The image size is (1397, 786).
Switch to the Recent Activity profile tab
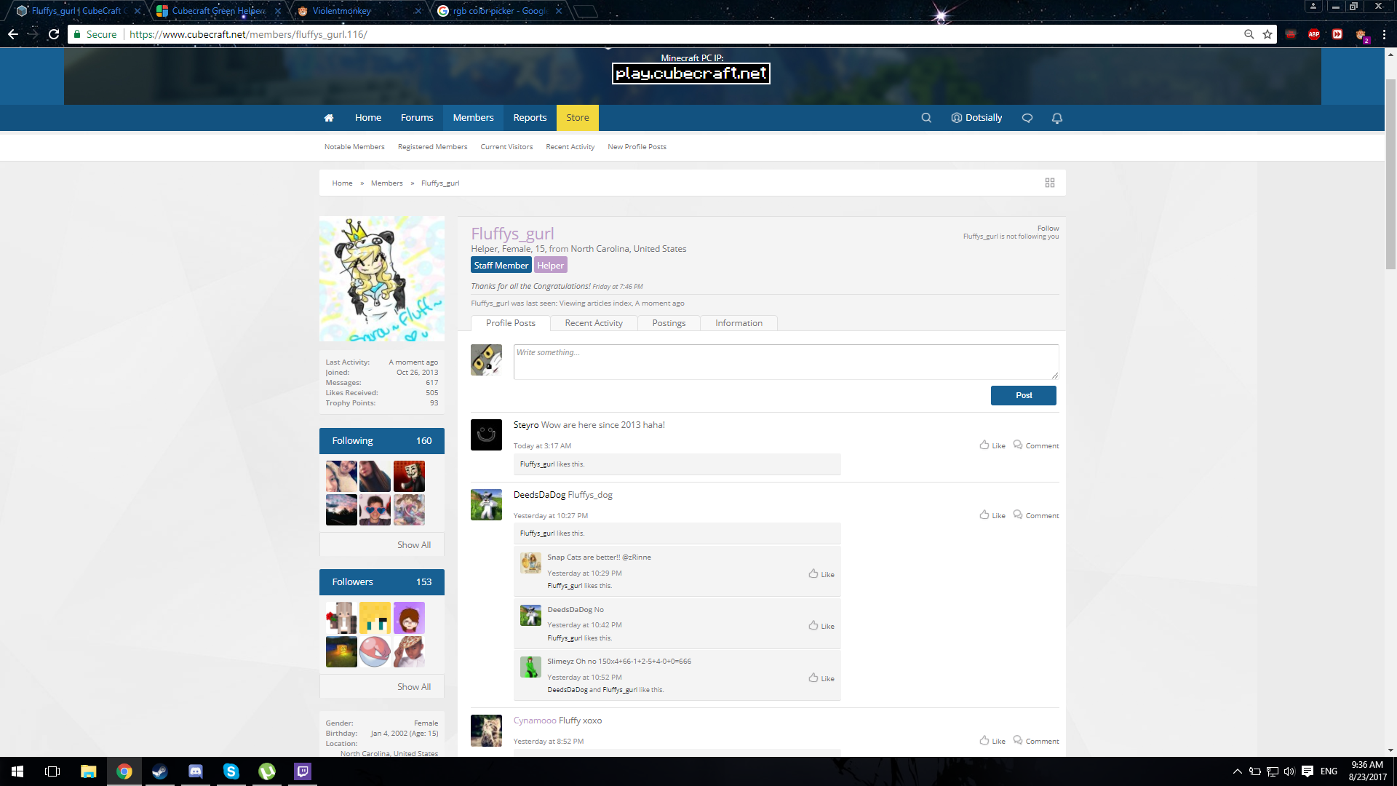594,323
